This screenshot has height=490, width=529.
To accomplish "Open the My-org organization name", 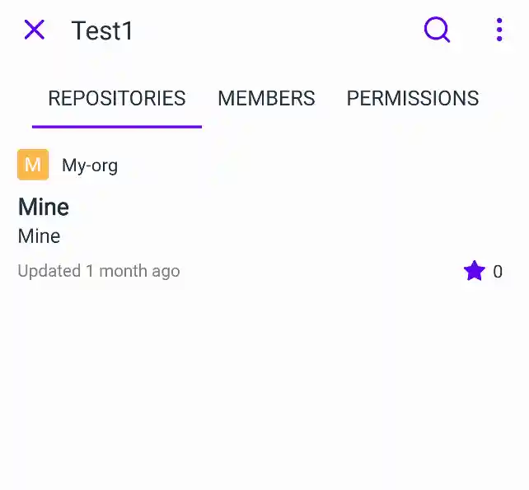I will coord(90,166).
